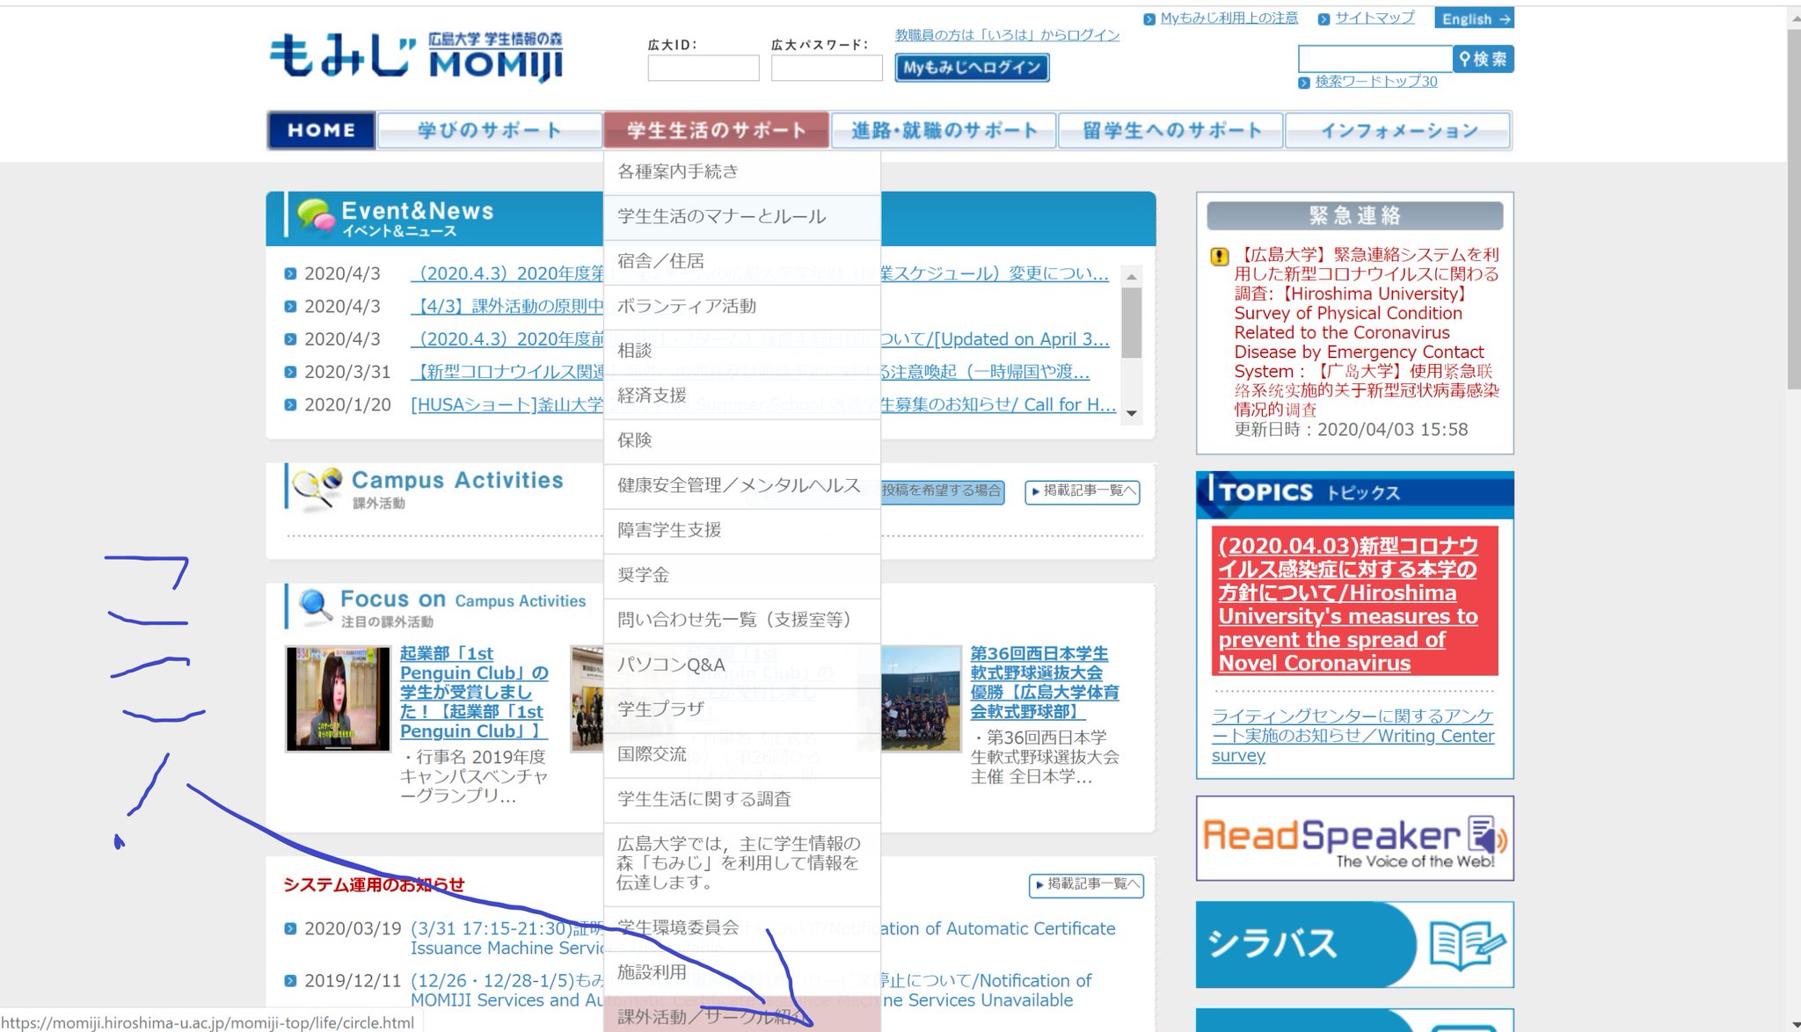Click the Momiji site logo
Image resolution: width=1801 pixels, height=1032 pixels.
pos(415,56)
